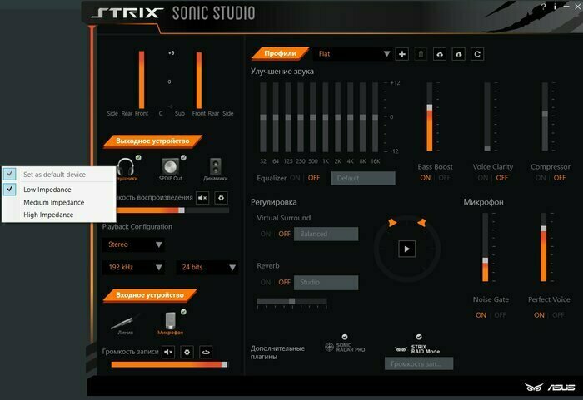This screenshot has width=583, height=400.
Task: Turn Reverb ON
Action: tap(266, 282)
